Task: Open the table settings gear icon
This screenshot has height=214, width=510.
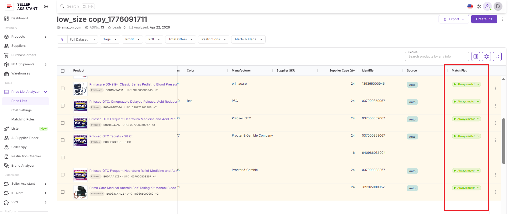Action: tap(487, 56)
